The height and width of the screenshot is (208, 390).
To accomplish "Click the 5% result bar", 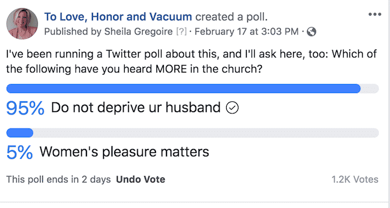I will coord(193,133).
